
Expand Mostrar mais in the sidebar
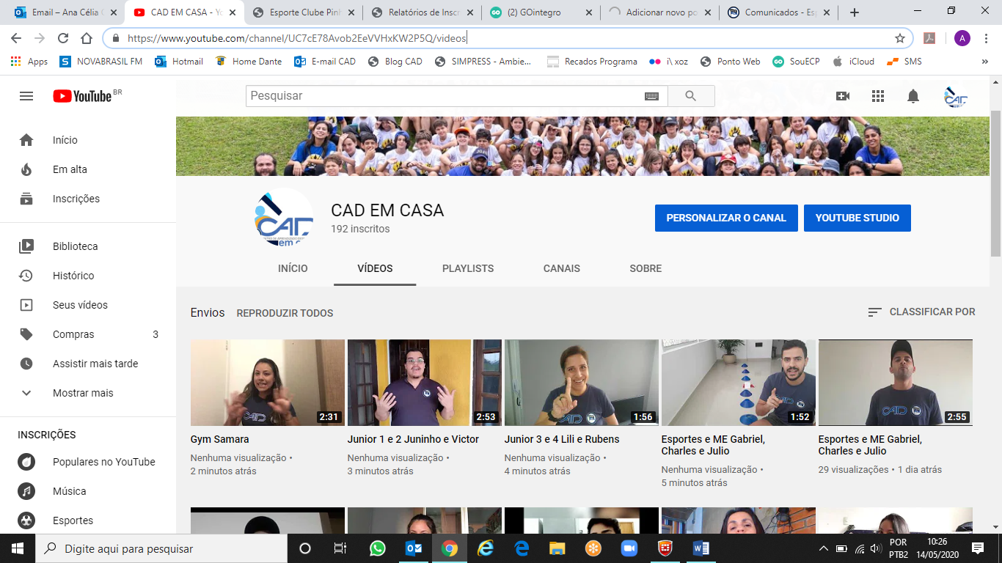tap(82, 393)
